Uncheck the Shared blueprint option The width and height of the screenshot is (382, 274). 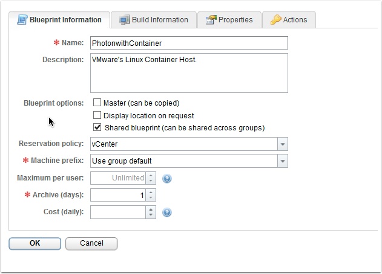tap(97, 127)
